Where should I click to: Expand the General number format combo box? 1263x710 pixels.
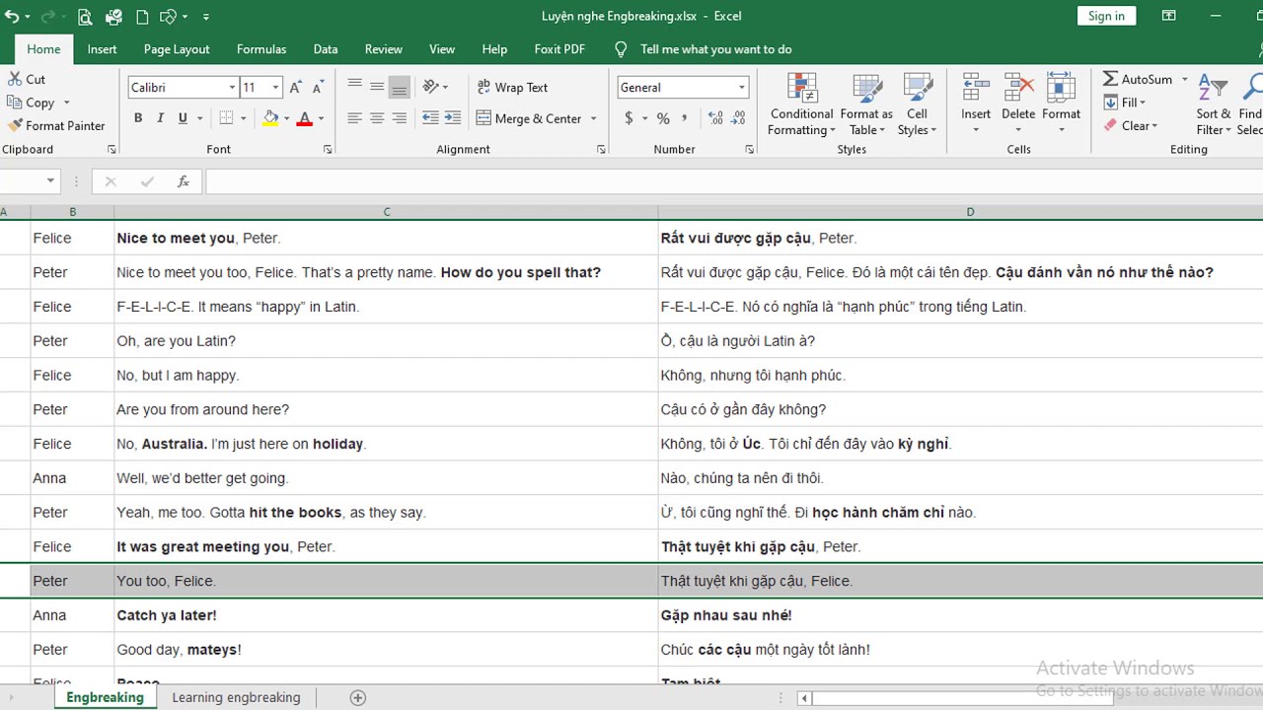point(741,88)
